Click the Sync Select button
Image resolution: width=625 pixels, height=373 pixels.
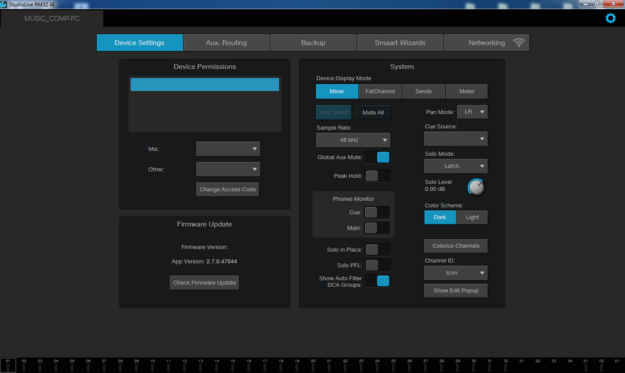point(334,112)
